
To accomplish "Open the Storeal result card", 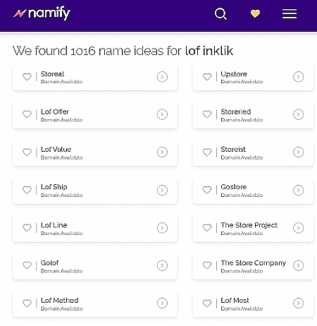I will [95, 77].
